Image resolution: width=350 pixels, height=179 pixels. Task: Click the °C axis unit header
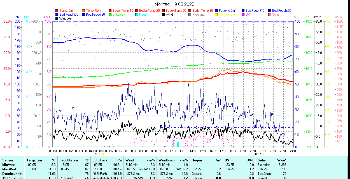(7, 17)
